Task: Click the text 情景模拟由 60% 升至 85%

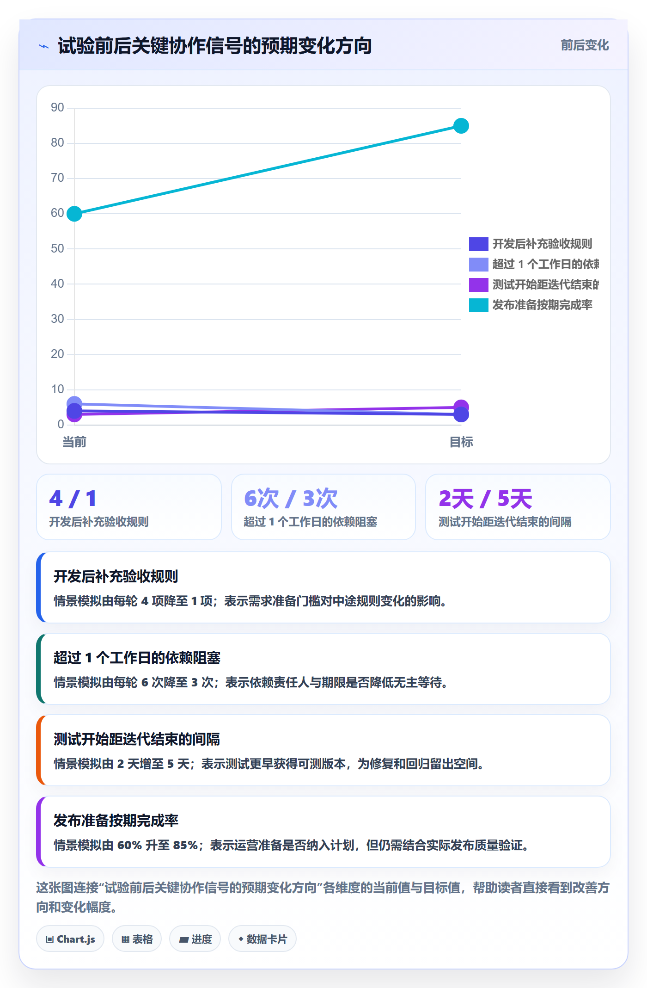Action: coord(126,845)
